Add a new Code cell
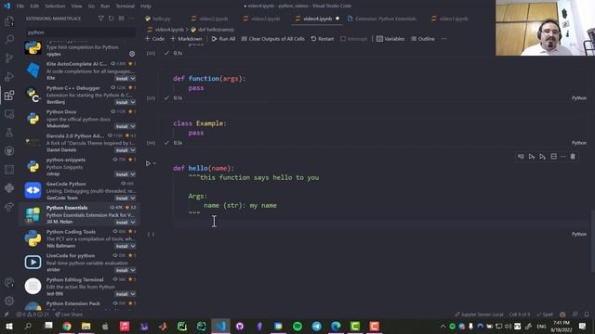This screenshot has height=334, width=595. pyautogui.click(x=154, y=39)
